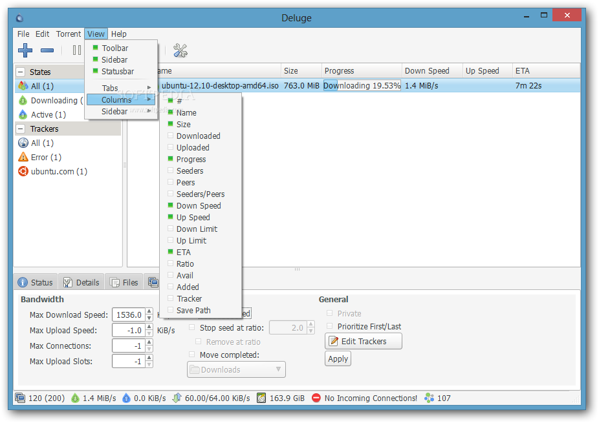Enable the Up Limit column

[201, 241]
